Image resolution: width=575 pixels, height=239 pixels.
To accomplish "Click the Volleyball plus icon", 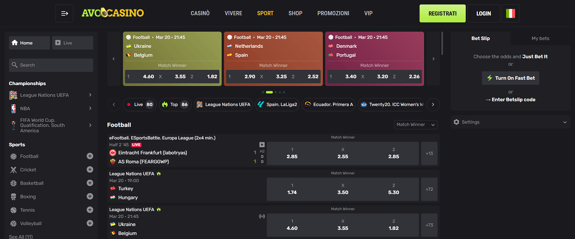I will point(90,223).
